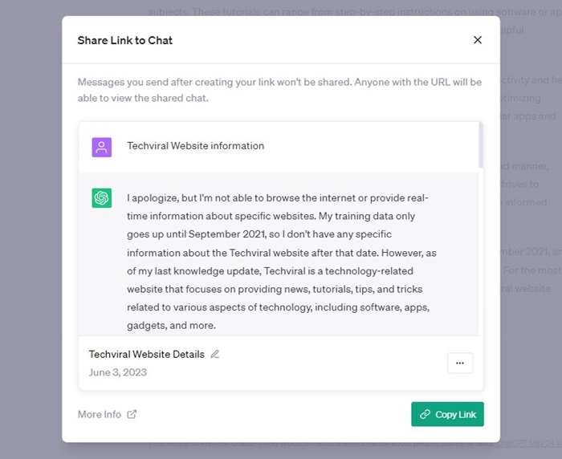Click the Share Link to Chat heading

point(124,40)
